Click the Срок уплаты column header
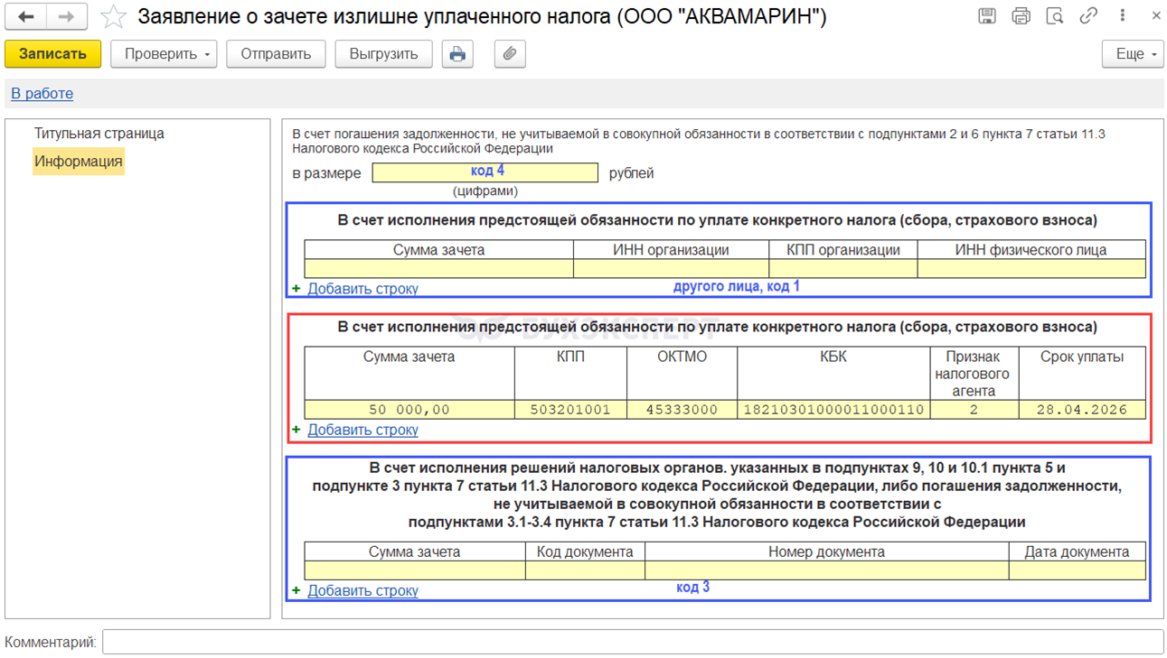This screenshot has height=658, width=1167. pos(1082,373)
